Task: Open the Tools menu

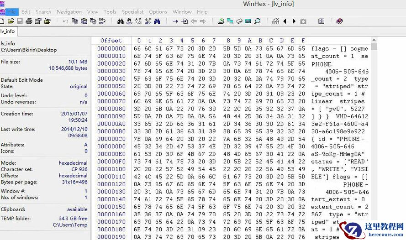Action: coord(110,12)
